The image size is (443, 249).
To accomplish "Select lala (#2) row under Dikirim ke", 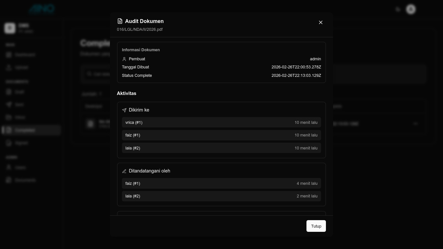I will pyautogui.click(x=221, y=148).
